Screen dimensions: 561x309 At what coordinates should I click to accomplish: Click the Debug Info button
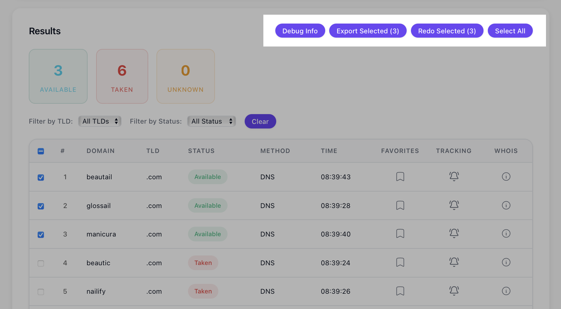coord(300,31)
